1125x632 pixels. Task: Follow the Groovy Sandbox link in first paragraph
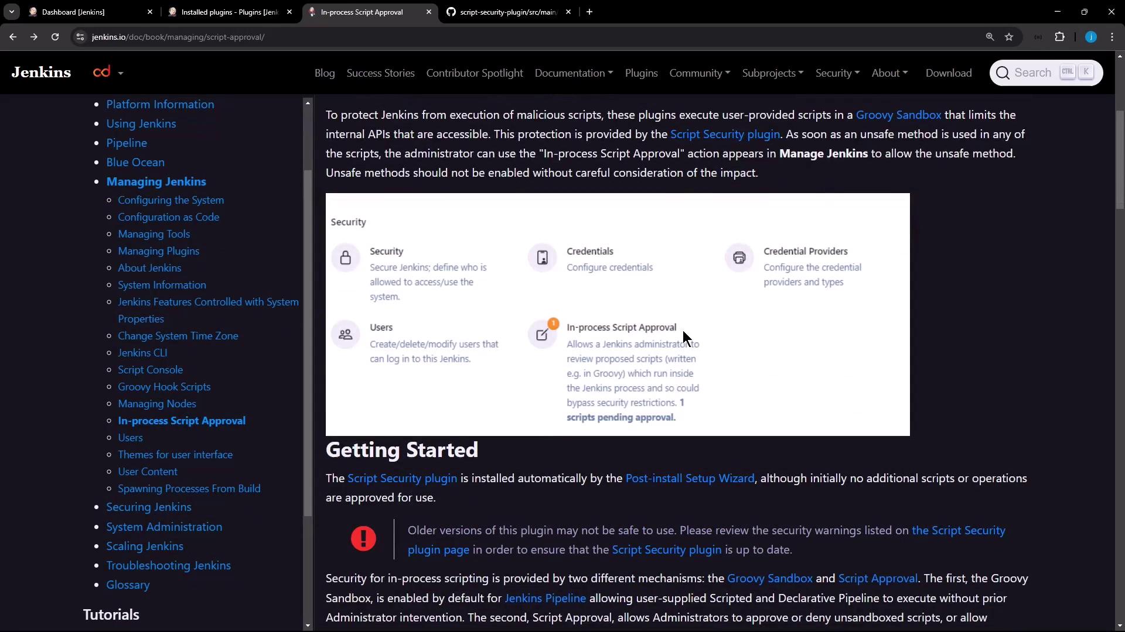898,115
